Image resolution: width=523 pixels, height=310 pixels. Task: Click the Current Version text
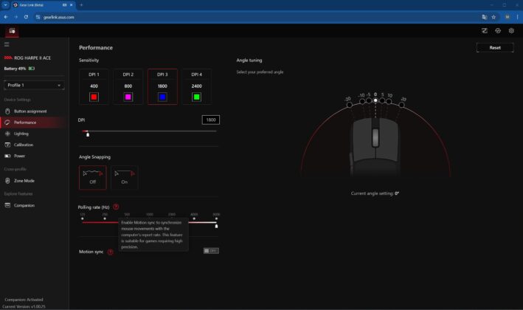click(x=24, y=306)
